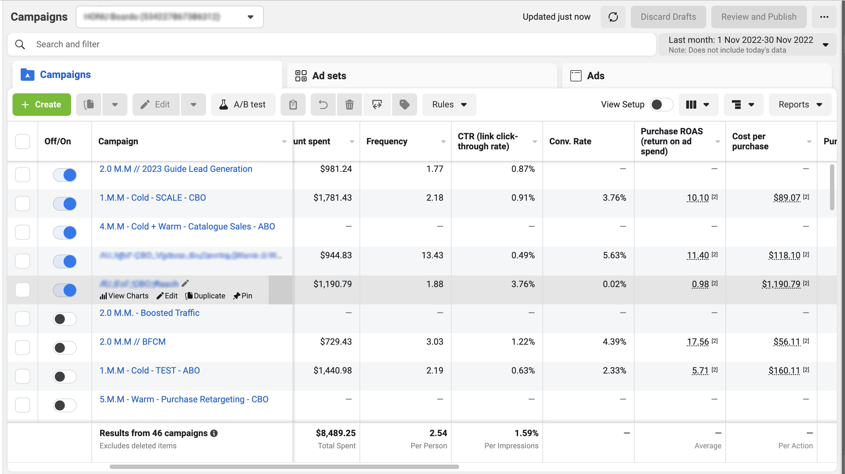The width and height of the screenshot is (845, 474).
Task: Click the refresh data icon
Action: tap(613, 17)
